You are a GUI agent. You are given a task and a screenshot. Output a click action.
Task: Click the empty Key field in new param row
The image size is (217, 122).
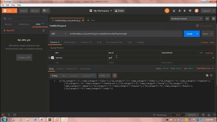coord(81,63)
